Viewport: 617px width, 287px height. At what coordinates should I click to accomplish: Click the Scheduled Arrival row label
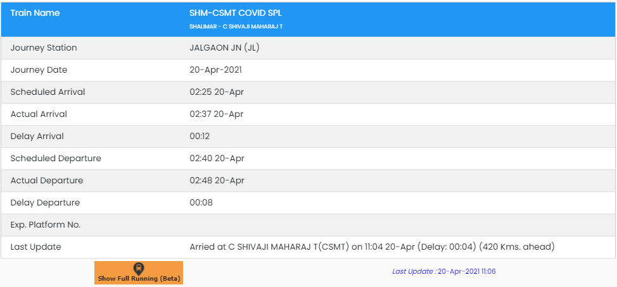pos(48,92)
